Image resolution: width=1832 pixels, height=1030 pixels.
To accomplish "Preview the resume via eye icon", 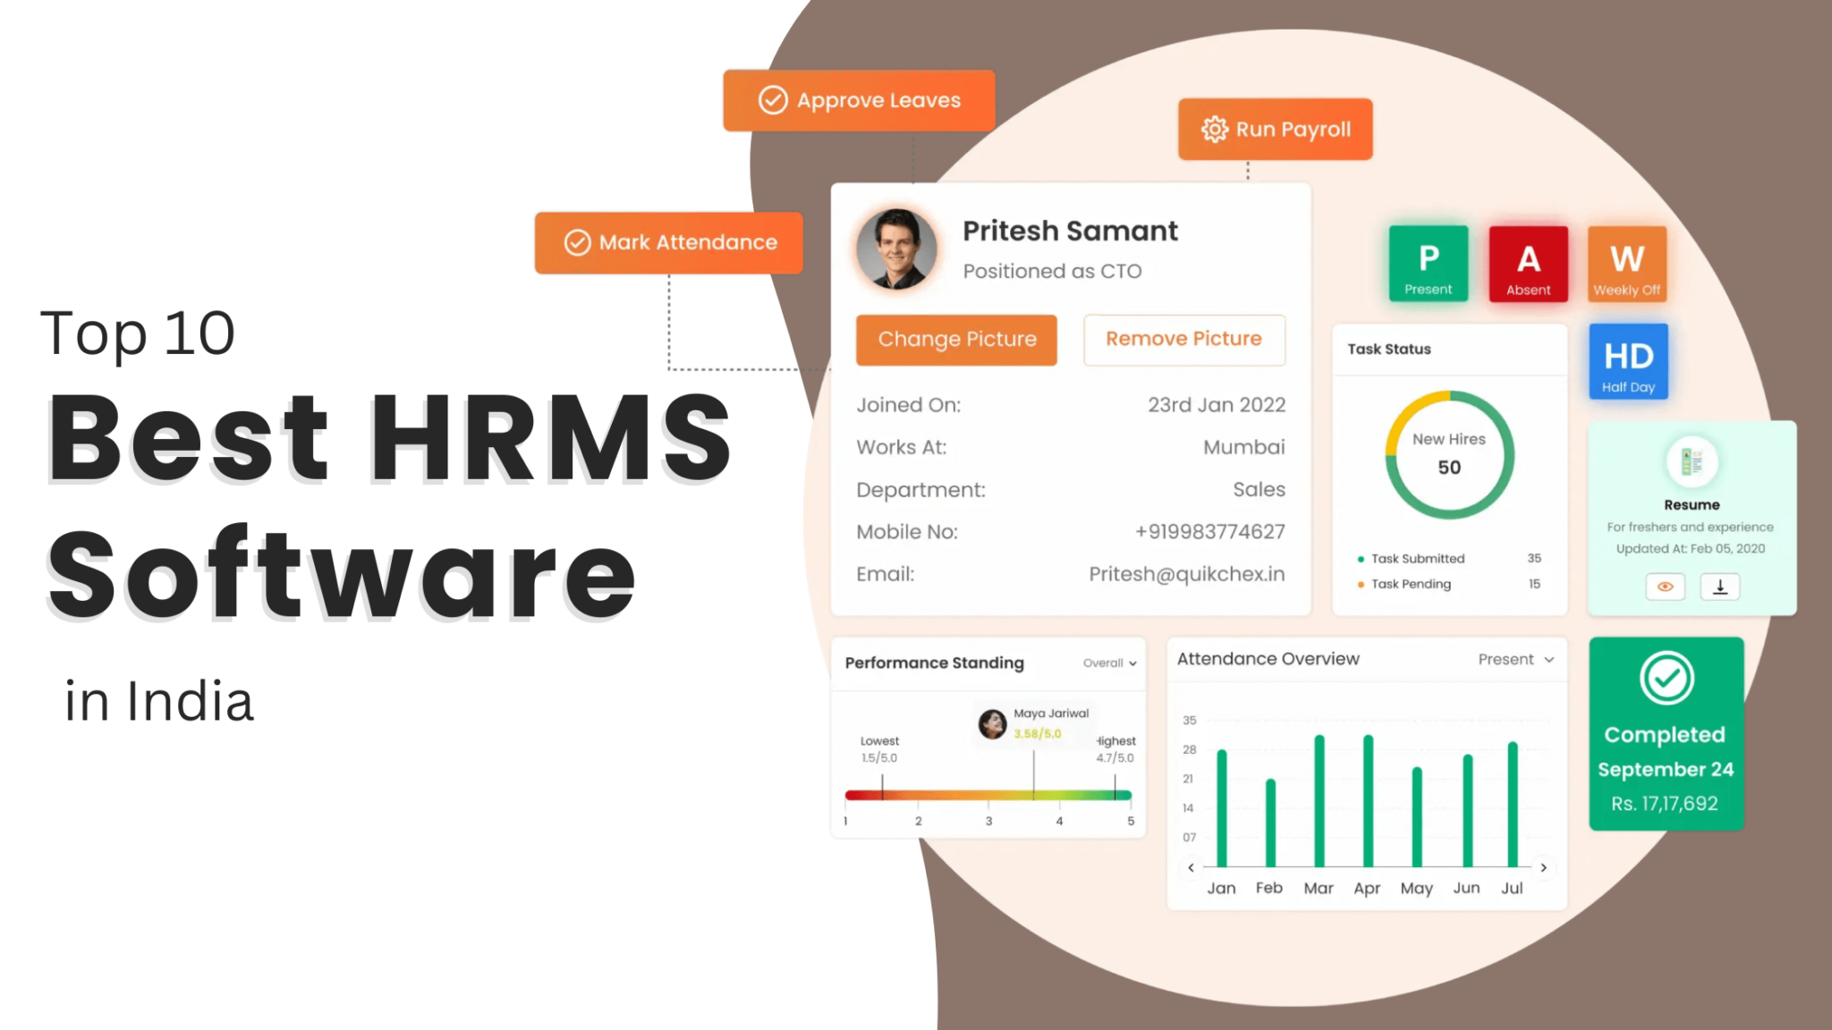I will pyautogui.click(x=1664, y=587).
